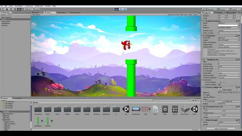Select the last scene asset icon
The image size is (242, 136).
click(194, 109)
